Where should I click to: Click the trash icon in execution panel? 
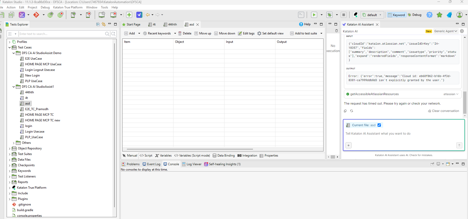[336, 31]
